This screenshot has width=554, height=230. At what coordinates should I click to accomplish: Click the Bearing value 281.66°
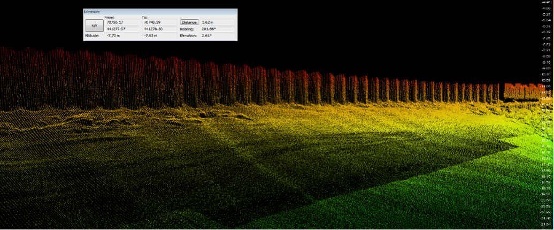point(217,29)
